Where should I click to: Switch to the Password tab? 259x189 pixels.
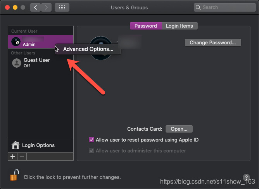[x=146, y=26]
